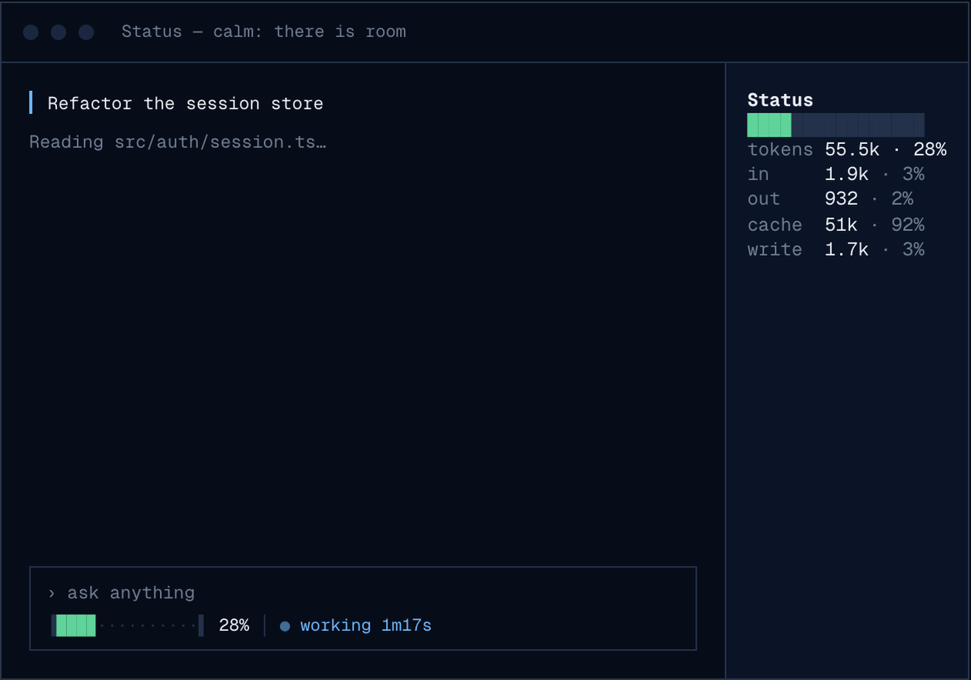Click the 28% label in prompt box
971x680 pixels.
click(234, 625)
